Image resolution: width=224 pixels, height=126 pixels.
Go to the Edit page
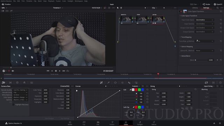pos(98,123)
